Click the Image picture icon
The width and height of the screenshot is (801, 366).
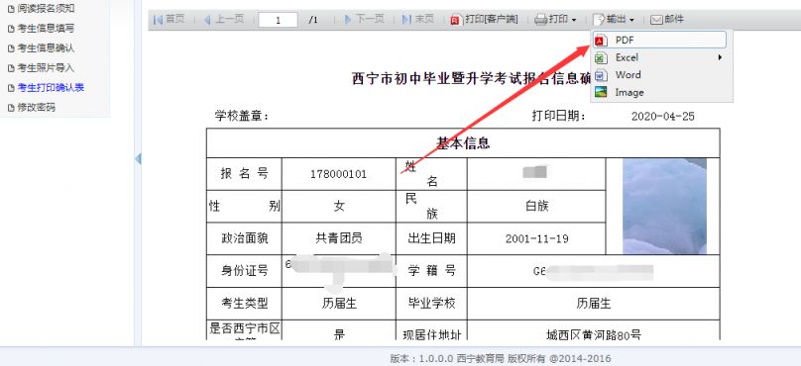[602, 92]
